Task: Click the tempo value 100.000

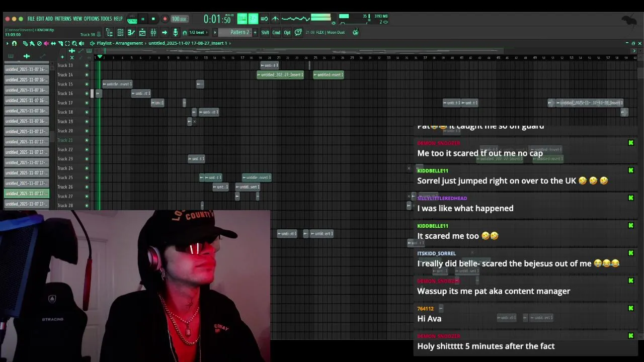Action: tap(179, 19)
